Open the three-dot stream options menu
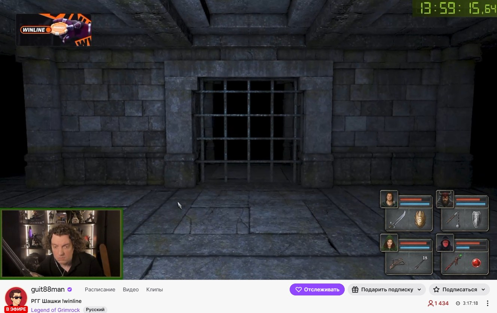The height and width of the screenshot is (313, 497). (x=487, y=303)
